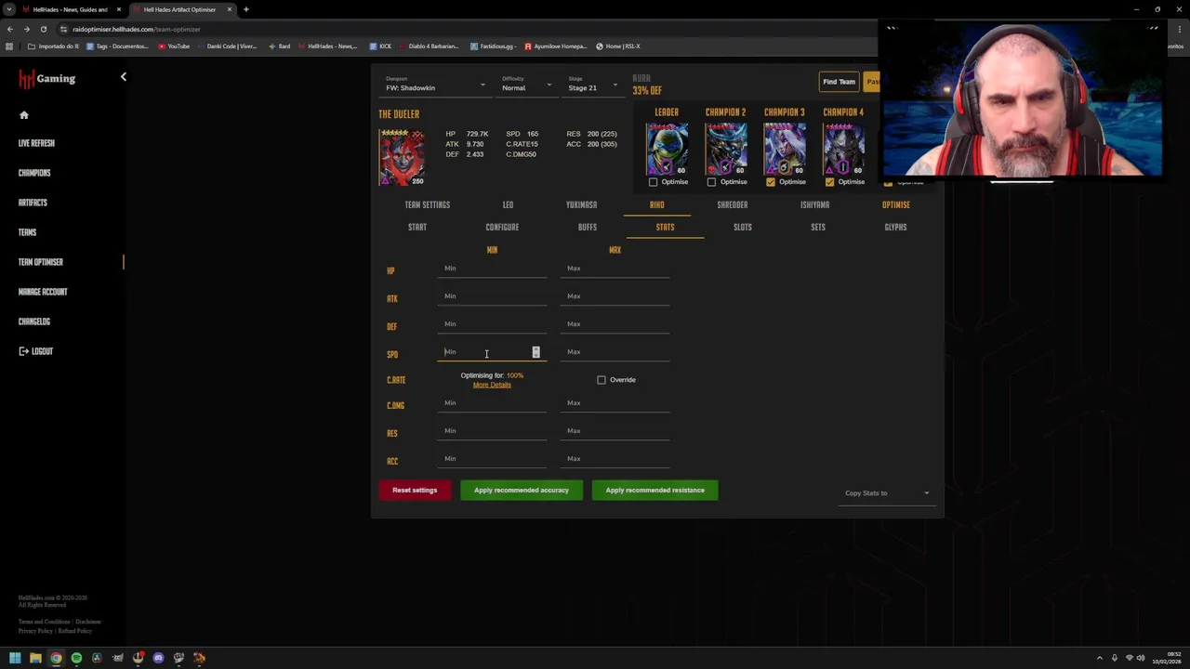The width and height of the screenshot is (1190, 669).
Task: Open Bard bookmark
Action: point(279,46)
